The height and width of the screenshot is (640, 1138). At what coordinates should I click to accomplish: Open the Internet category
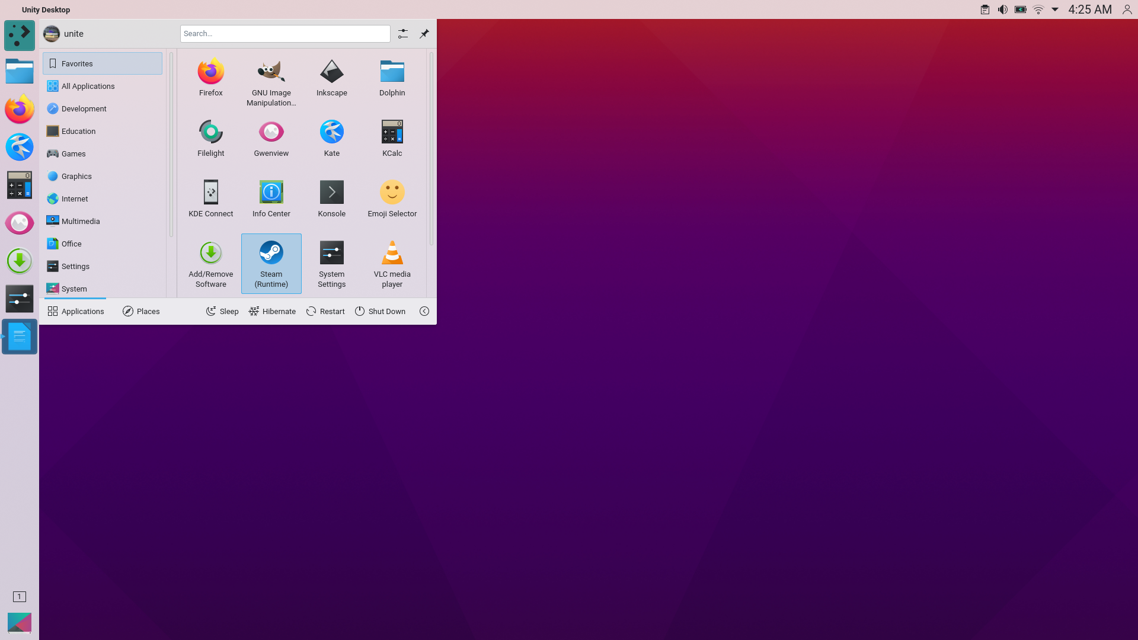(103, 199)
